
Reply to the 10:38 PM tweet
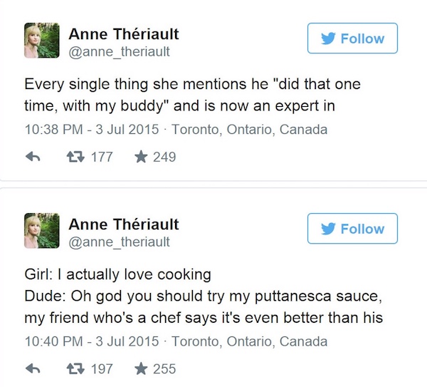[x=33, y=157]
